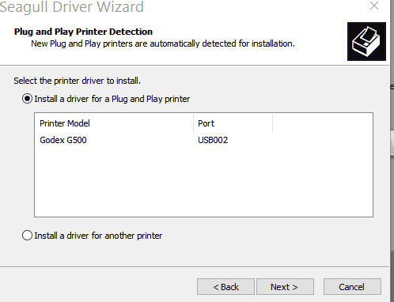Go back with the Back button
The image size is (394, 302).
point(225,287)
